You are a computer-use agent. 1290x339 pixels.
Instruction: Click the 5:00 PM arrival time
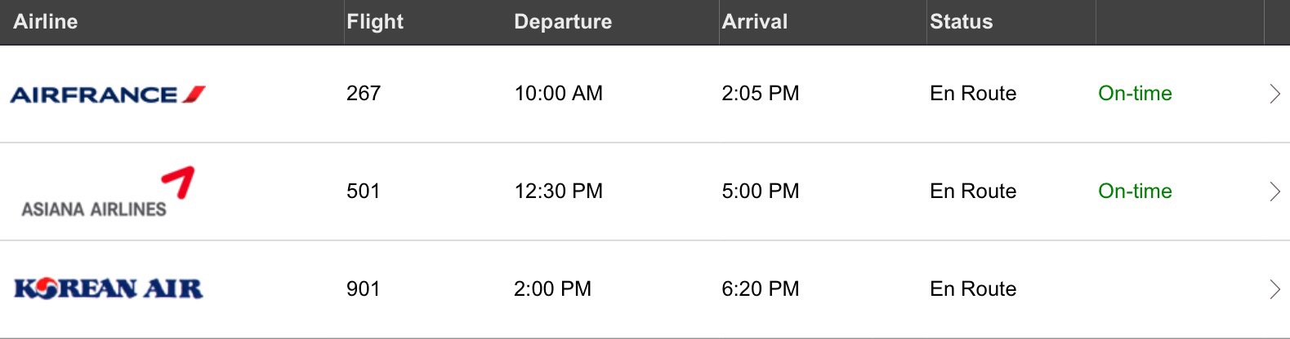761,192
